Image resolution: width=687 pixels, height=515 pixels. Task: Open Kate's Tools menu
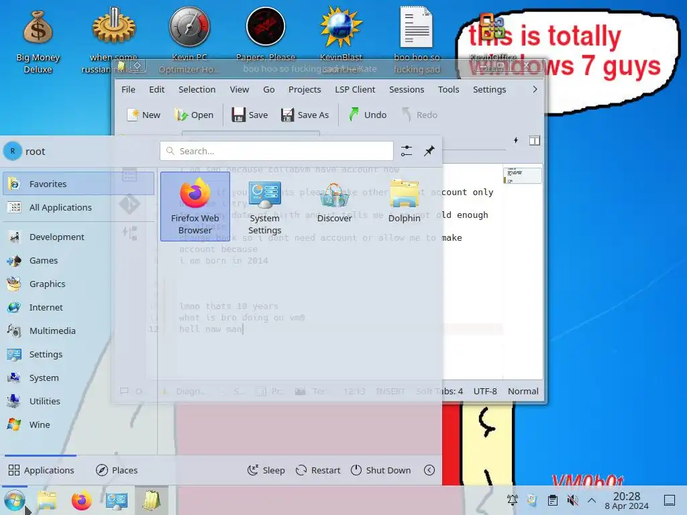coord(449,89)
